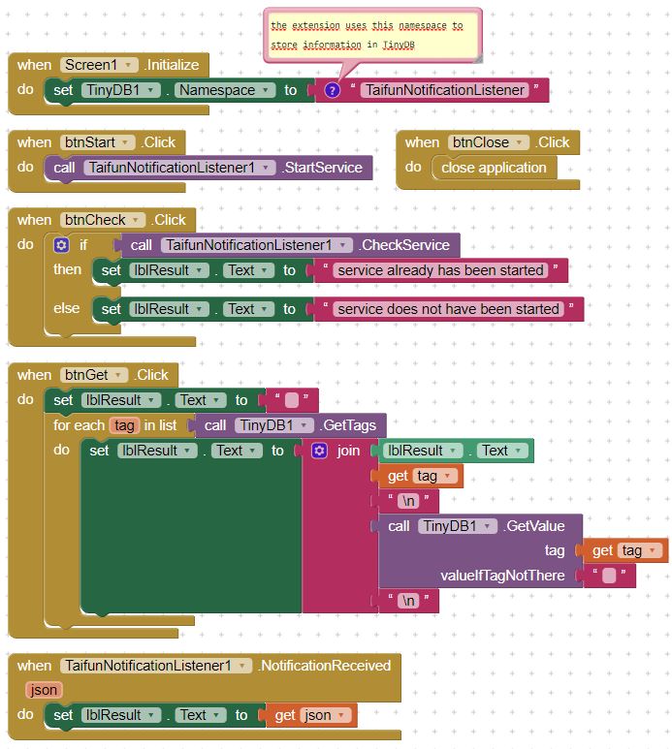Edit the 'service already has been started' text
This screenshot has width=672, height=749.
tap(440, 270)
